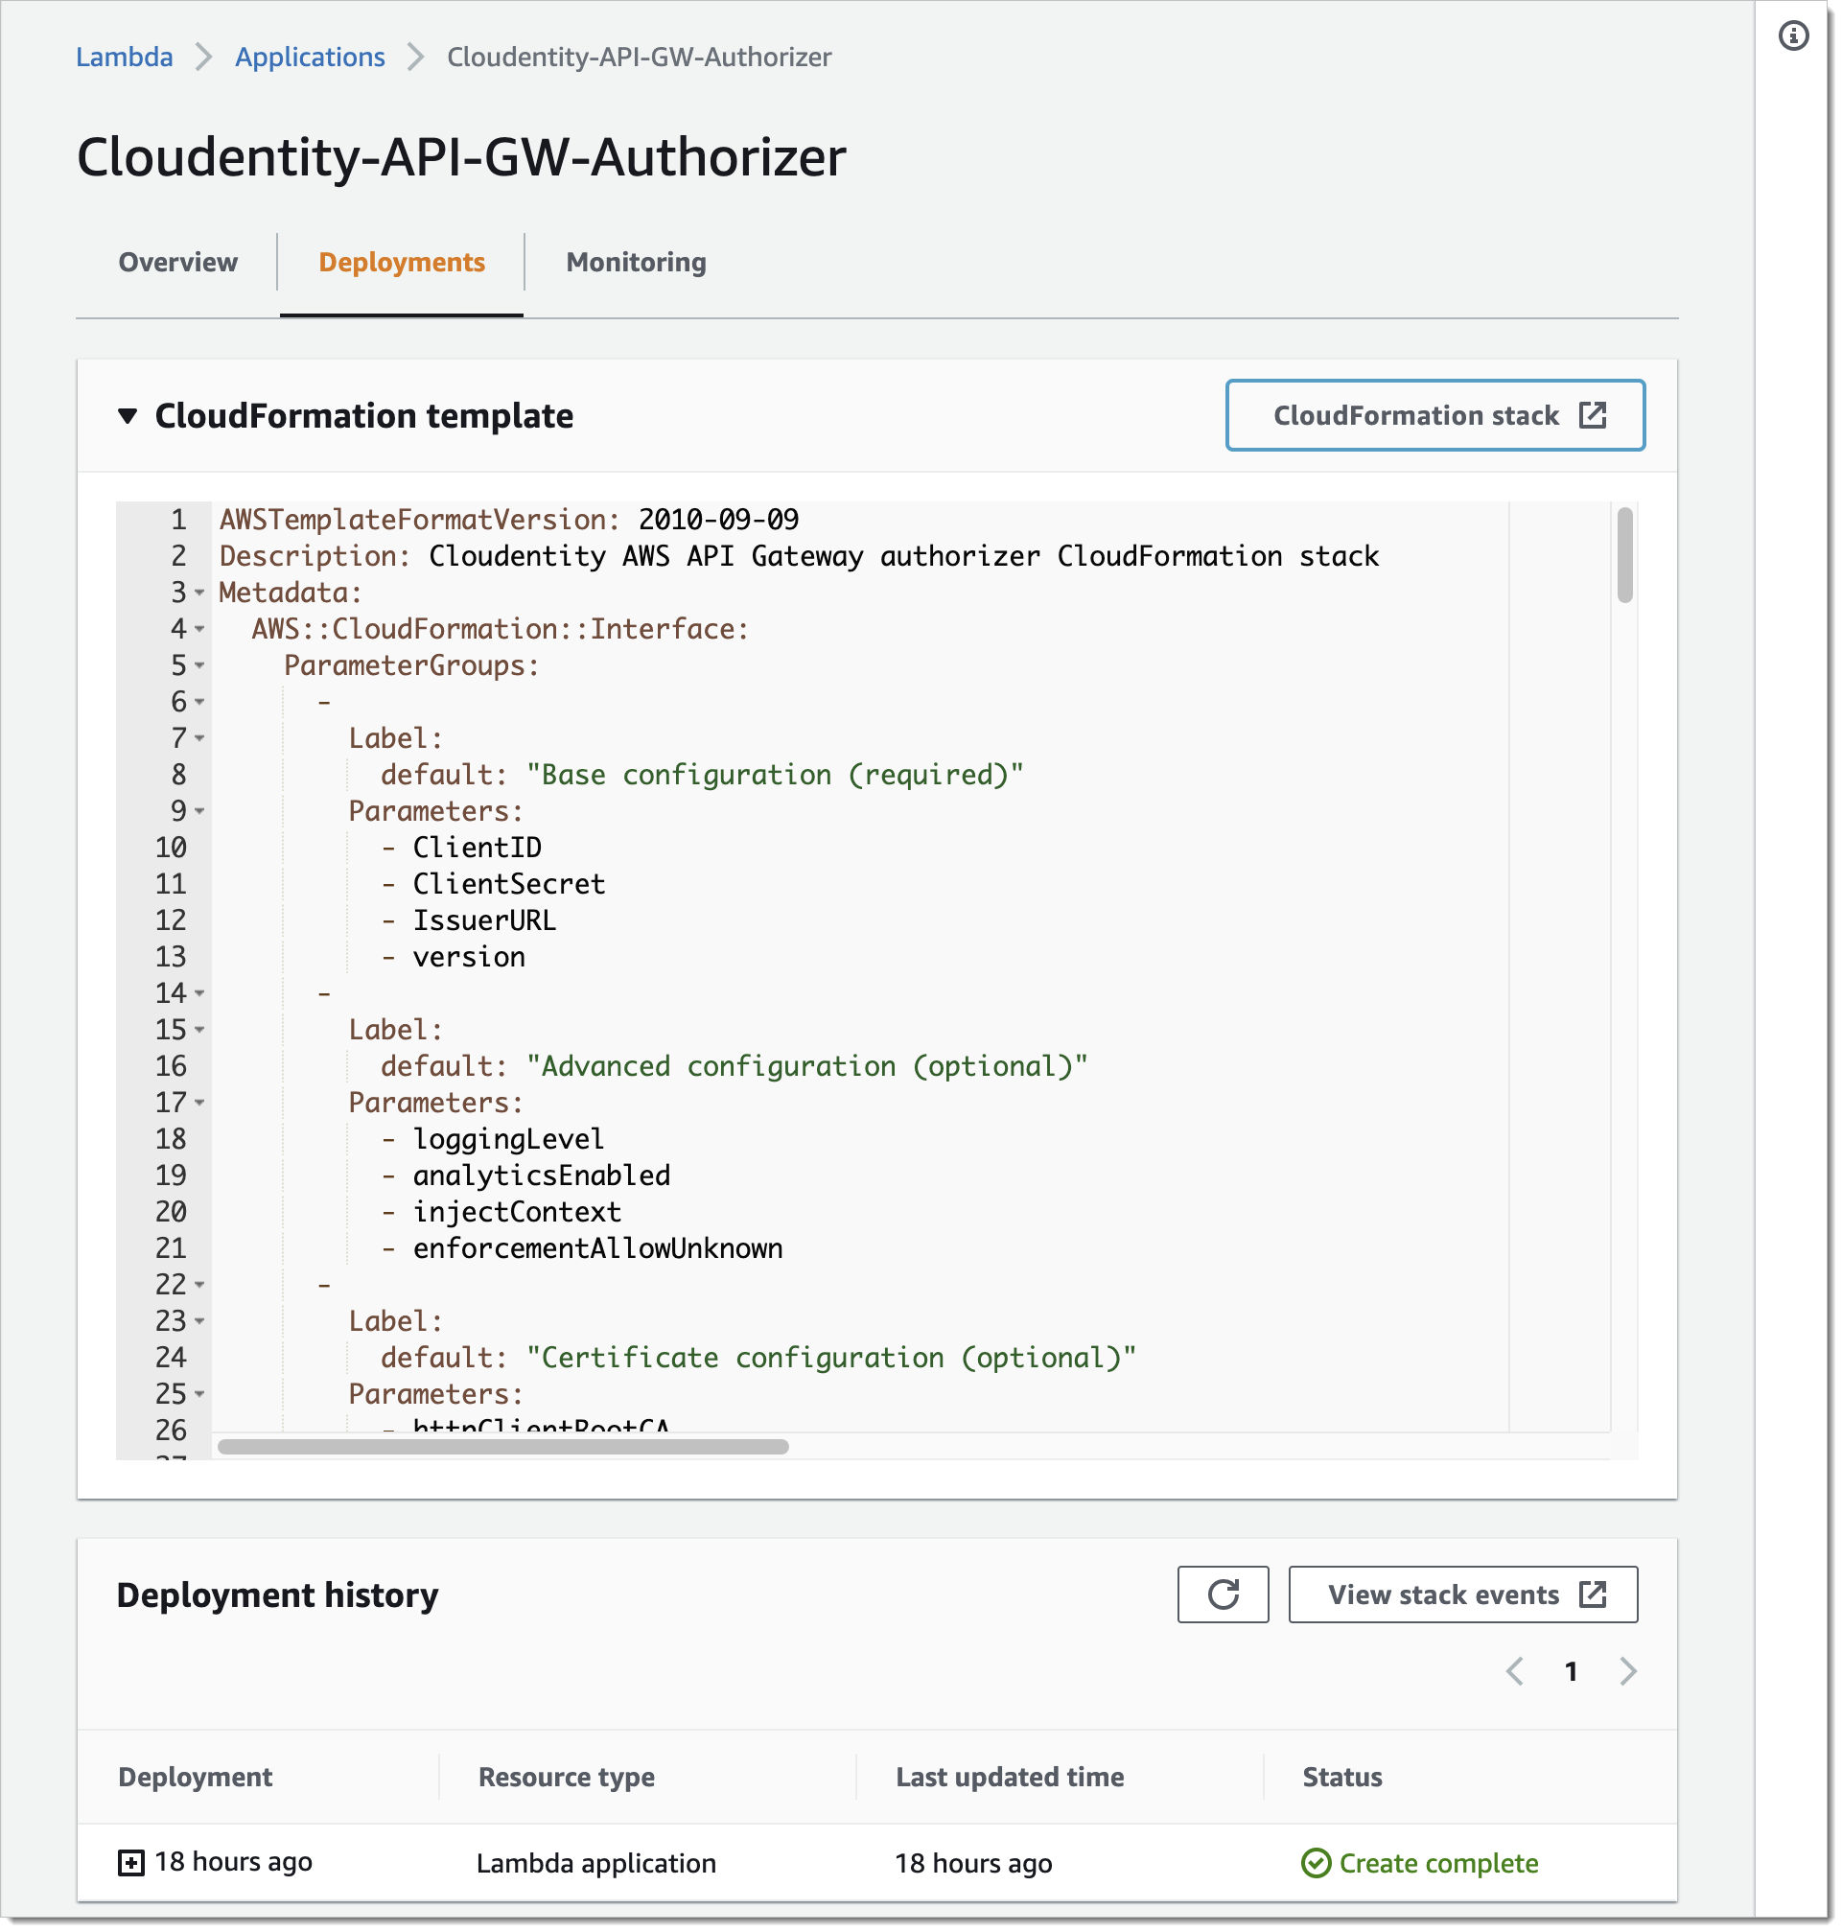Fold code at line 6
The height and width of the screenshot is (1932, 1842).
(199, 701)
